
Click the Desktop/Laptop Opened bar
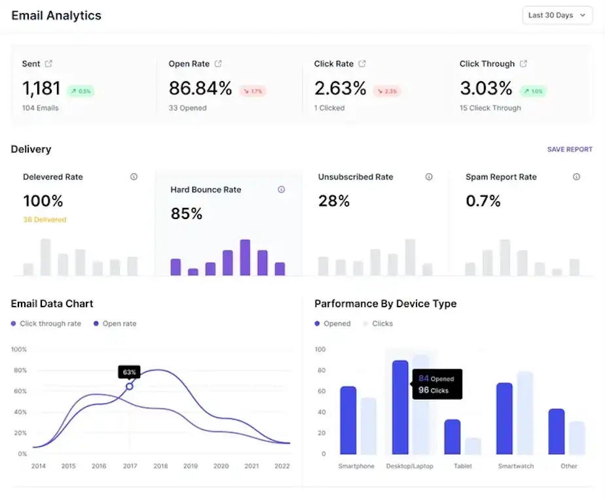400,407
